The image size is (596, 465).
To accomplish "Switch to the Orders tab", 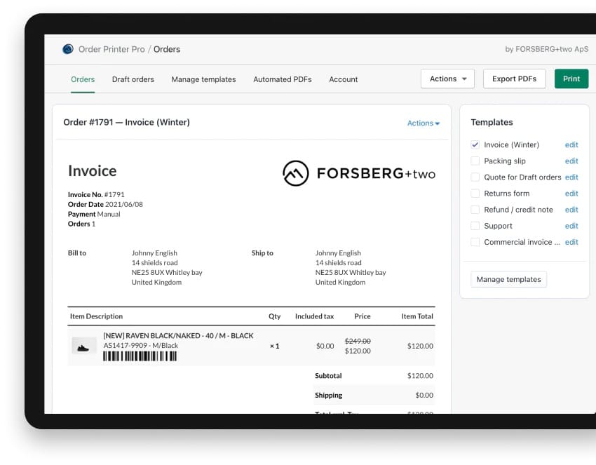I will click(83, 79).
